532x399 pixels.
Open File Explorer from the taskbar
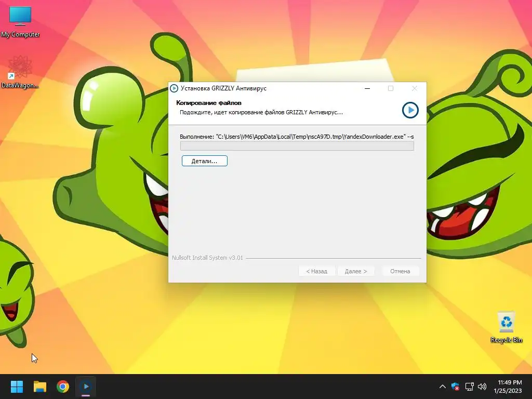coord(39,387)
